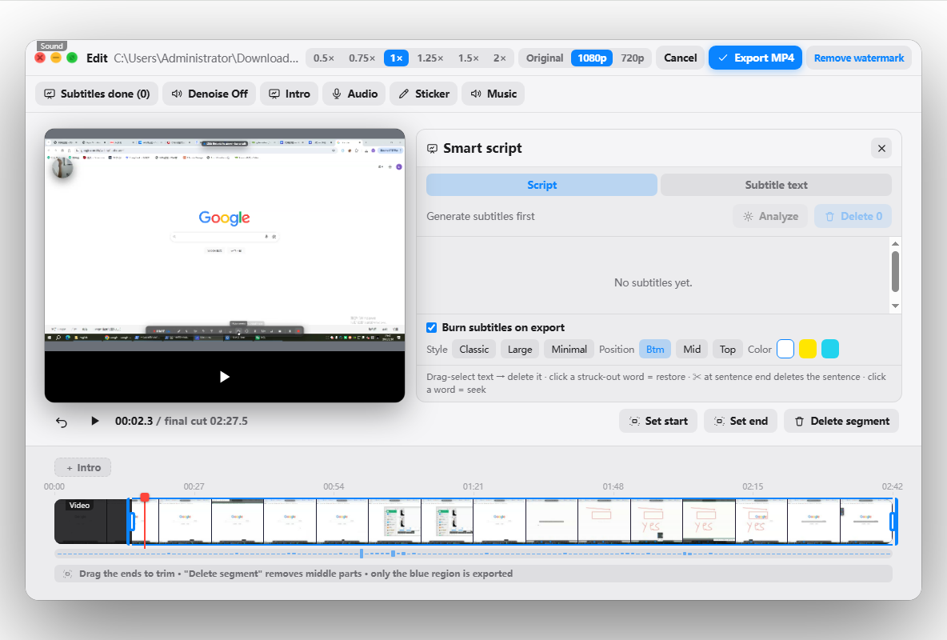Screen dimensions: 947x640
Task: Click the 00:54 timeline ruler label
Action: pos(334,486)
